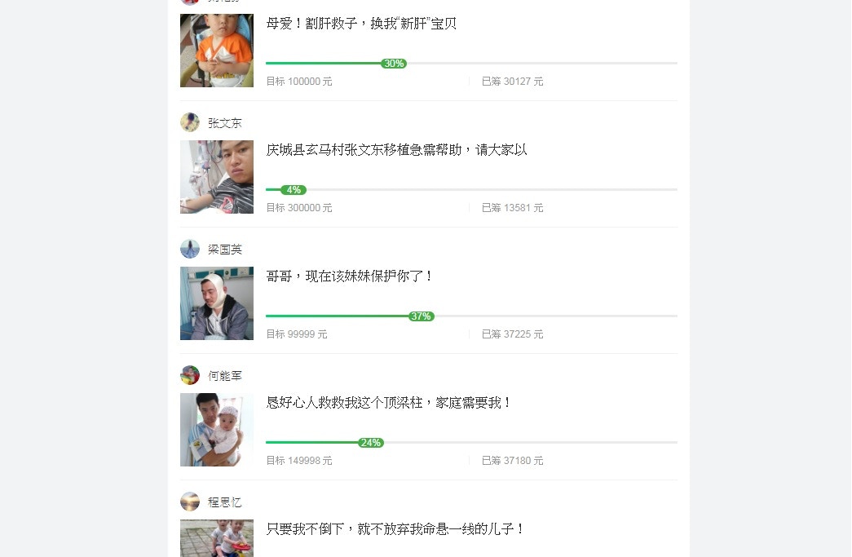The image size is (852, 557).
Task: Open campaign 只要我不倒下 title link
Action: (395, 529)
